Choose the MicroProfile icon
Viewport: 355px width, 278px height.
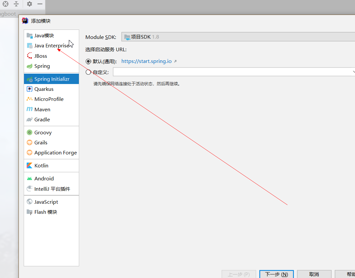[x=30, y=99]
